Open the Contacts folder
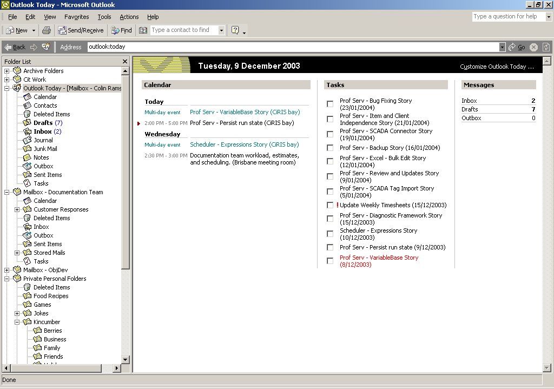 pyautogui.click(x=45, y=106)
